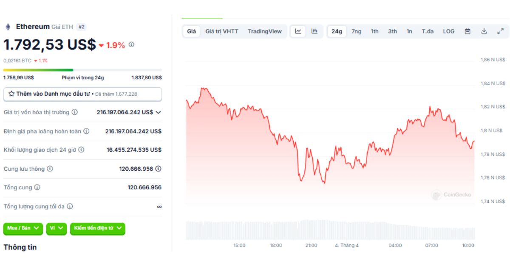Open the Kiếm tiền điện tử dropdown
This screenshot has height=266, width=510.
[97, 228]
